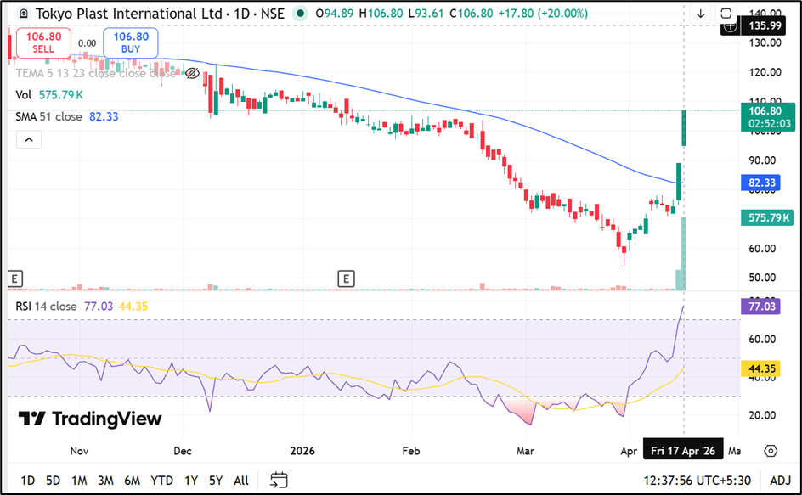The height and width of the screenshot is (495, 802).
Task: Click the plus icon on price scale
Action: tap(730, 26)
